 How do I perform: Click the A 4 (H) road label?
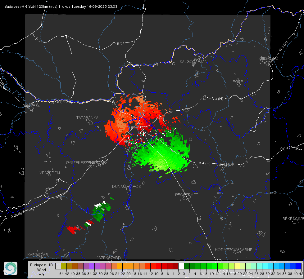click(x=205, y=163)
